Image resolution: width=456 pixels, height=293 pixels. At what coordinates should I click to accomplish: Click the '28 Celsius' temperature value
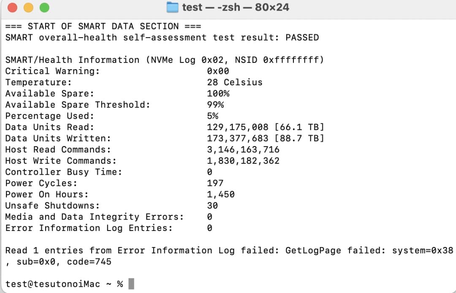(234, 82)
